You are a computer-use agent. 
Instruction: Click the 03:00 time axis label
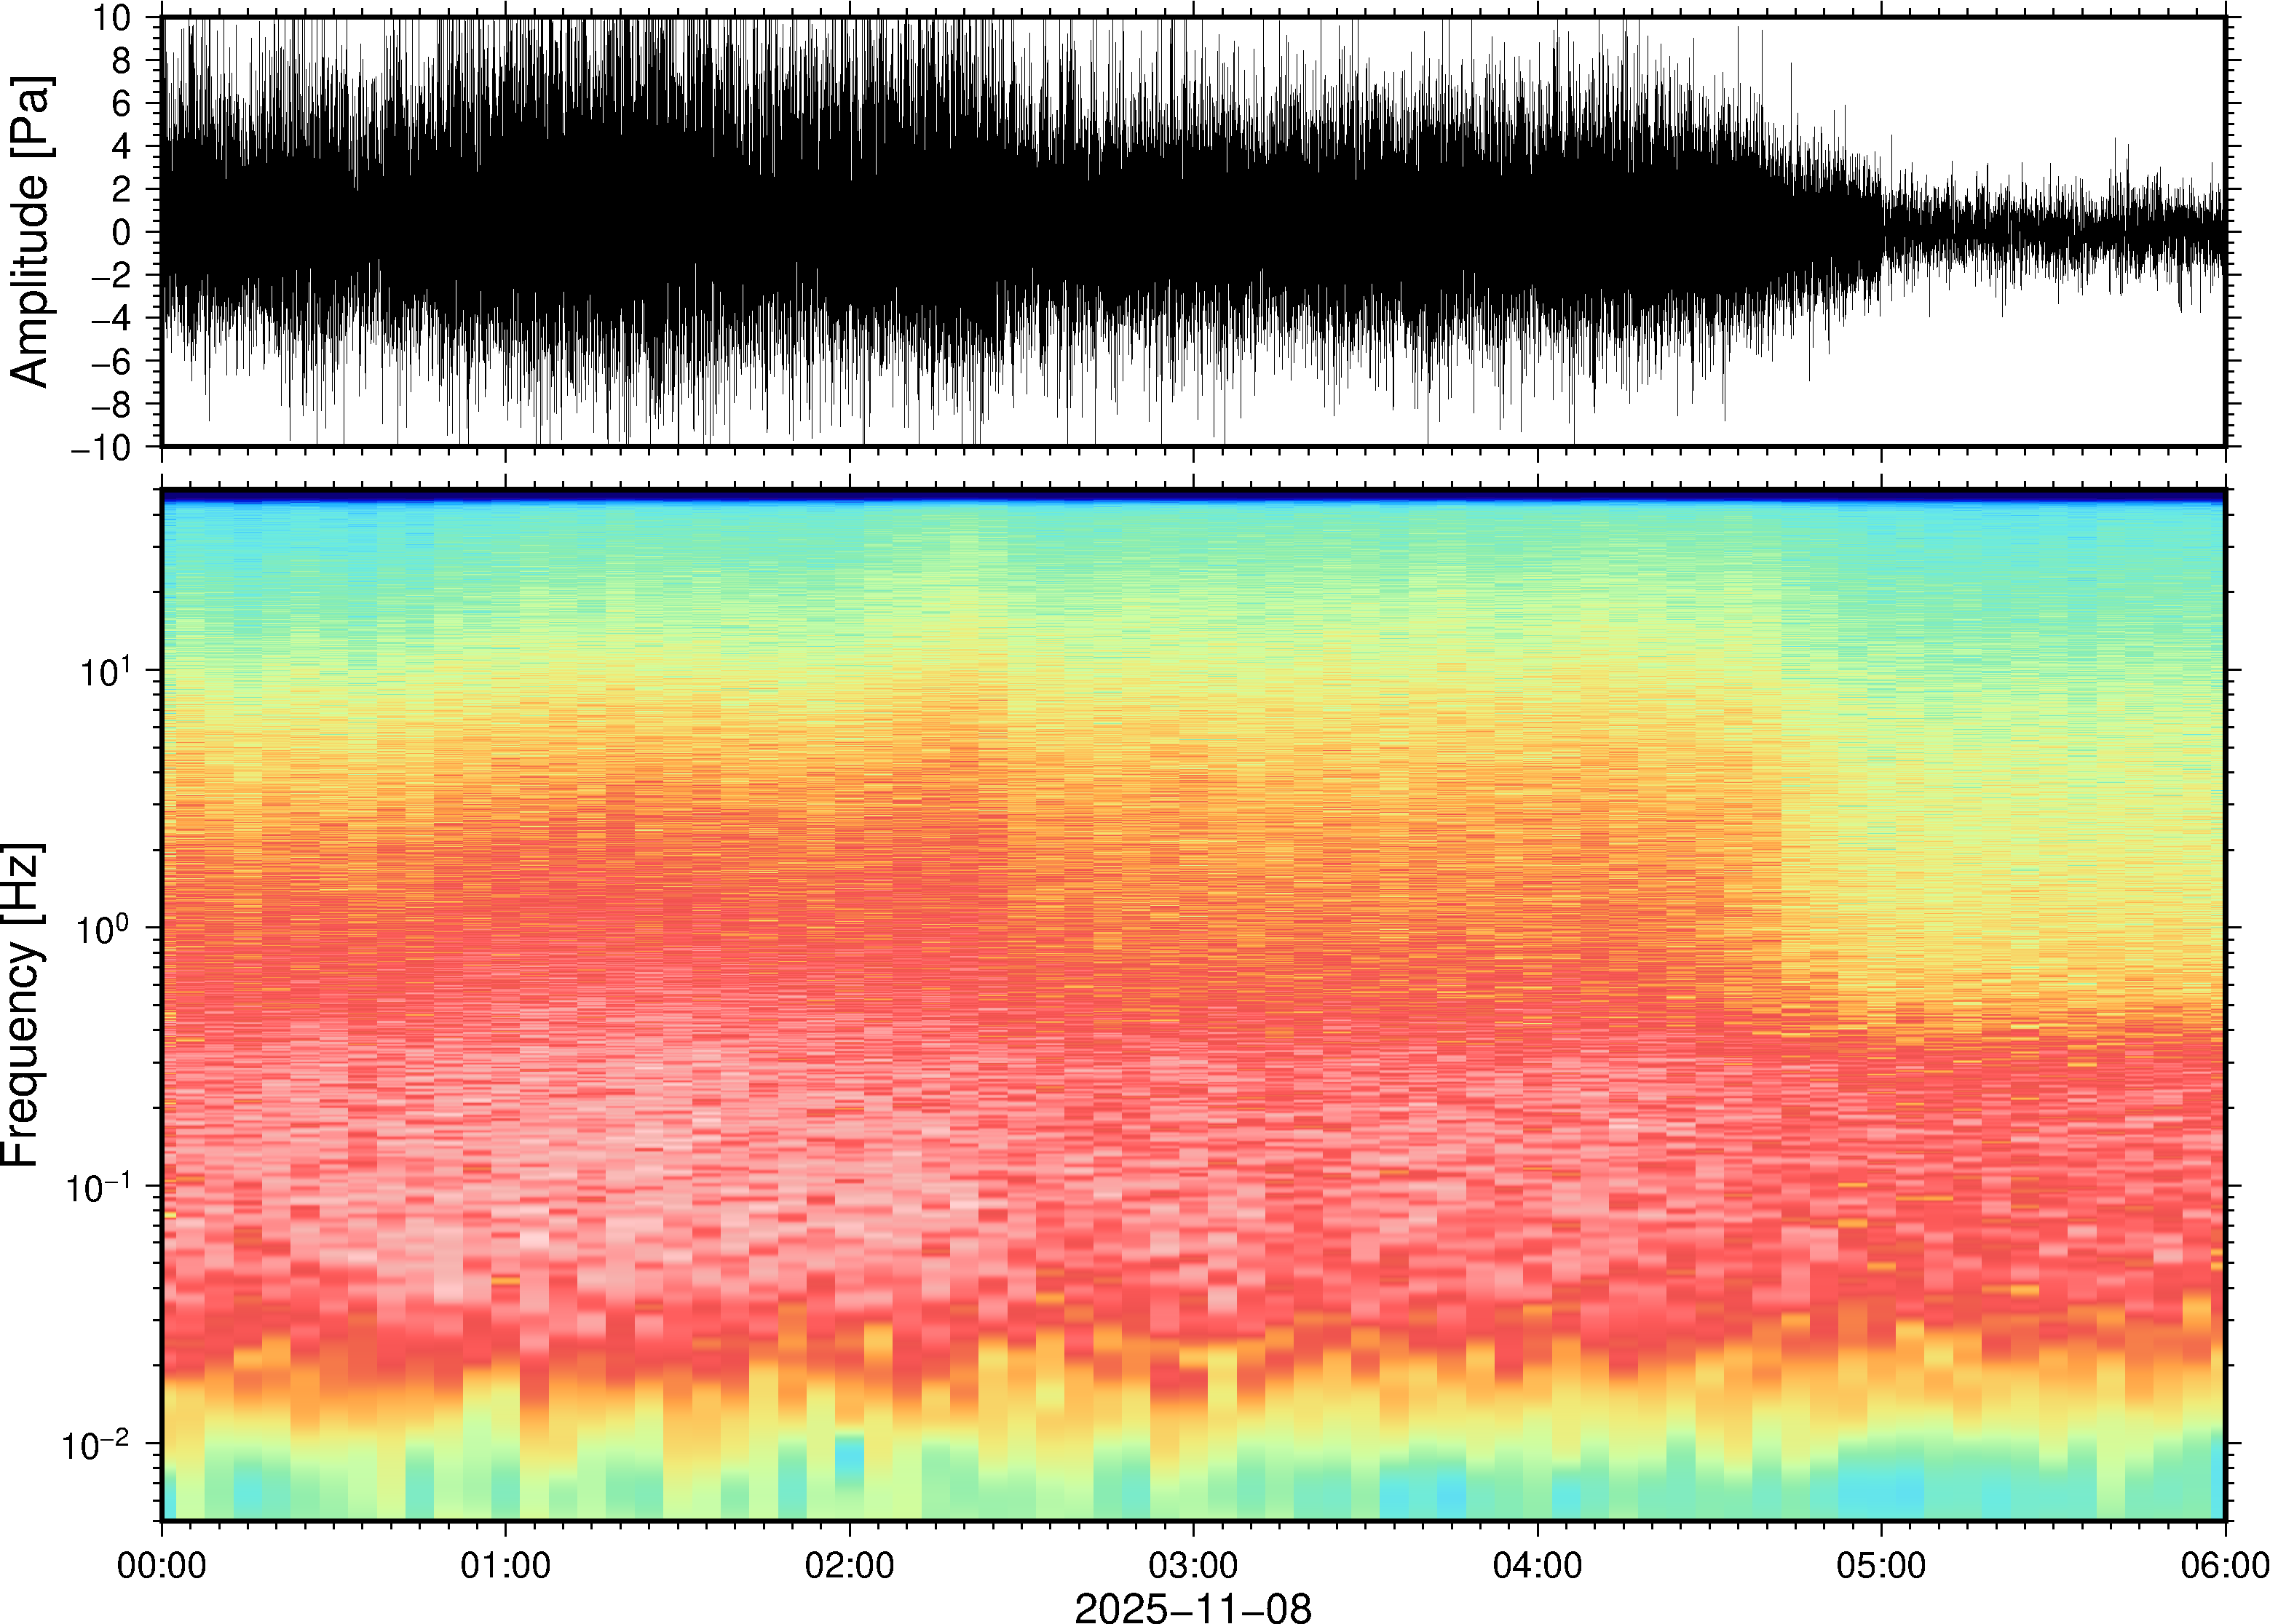(1193, 1564)
